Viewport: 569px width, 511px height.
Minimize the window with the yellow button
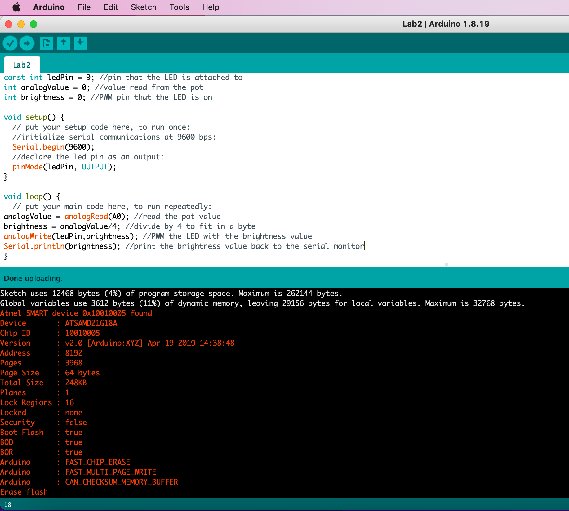(21, 24)
